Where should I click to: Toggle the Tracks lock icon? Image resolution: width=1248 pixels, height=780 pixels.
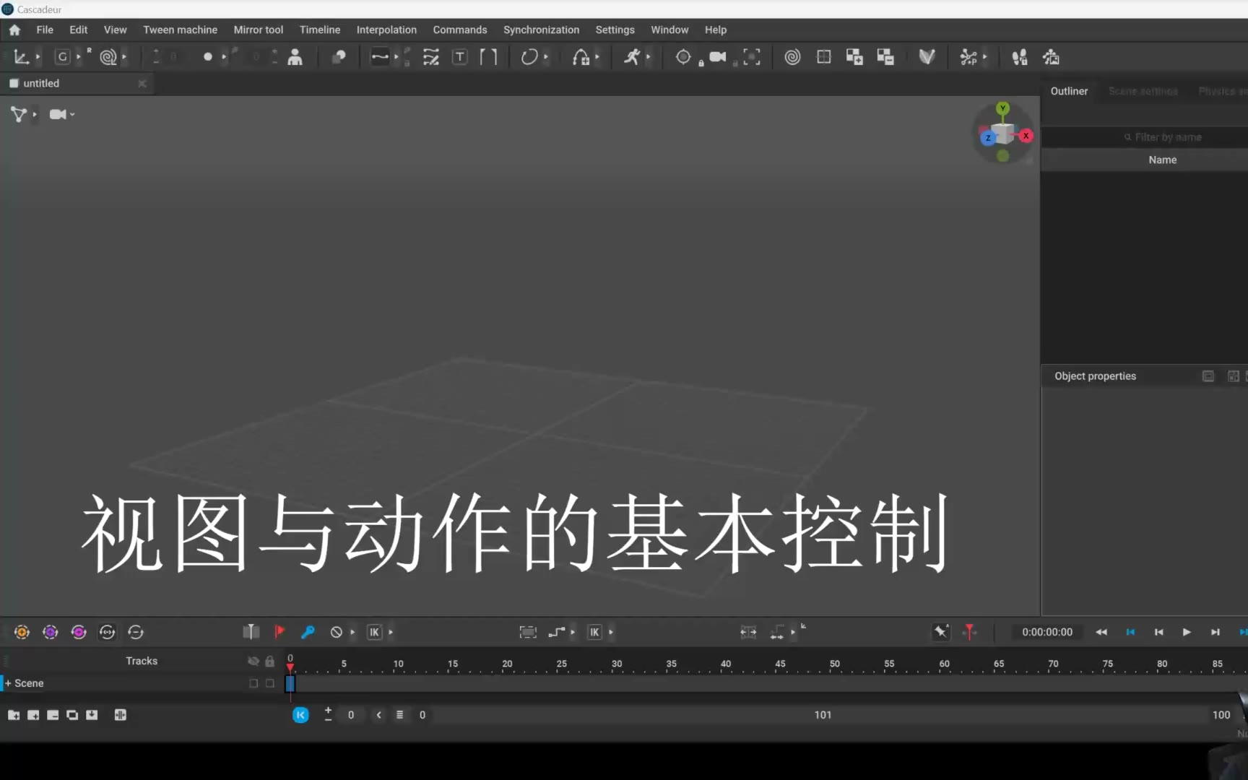[269, 661]
